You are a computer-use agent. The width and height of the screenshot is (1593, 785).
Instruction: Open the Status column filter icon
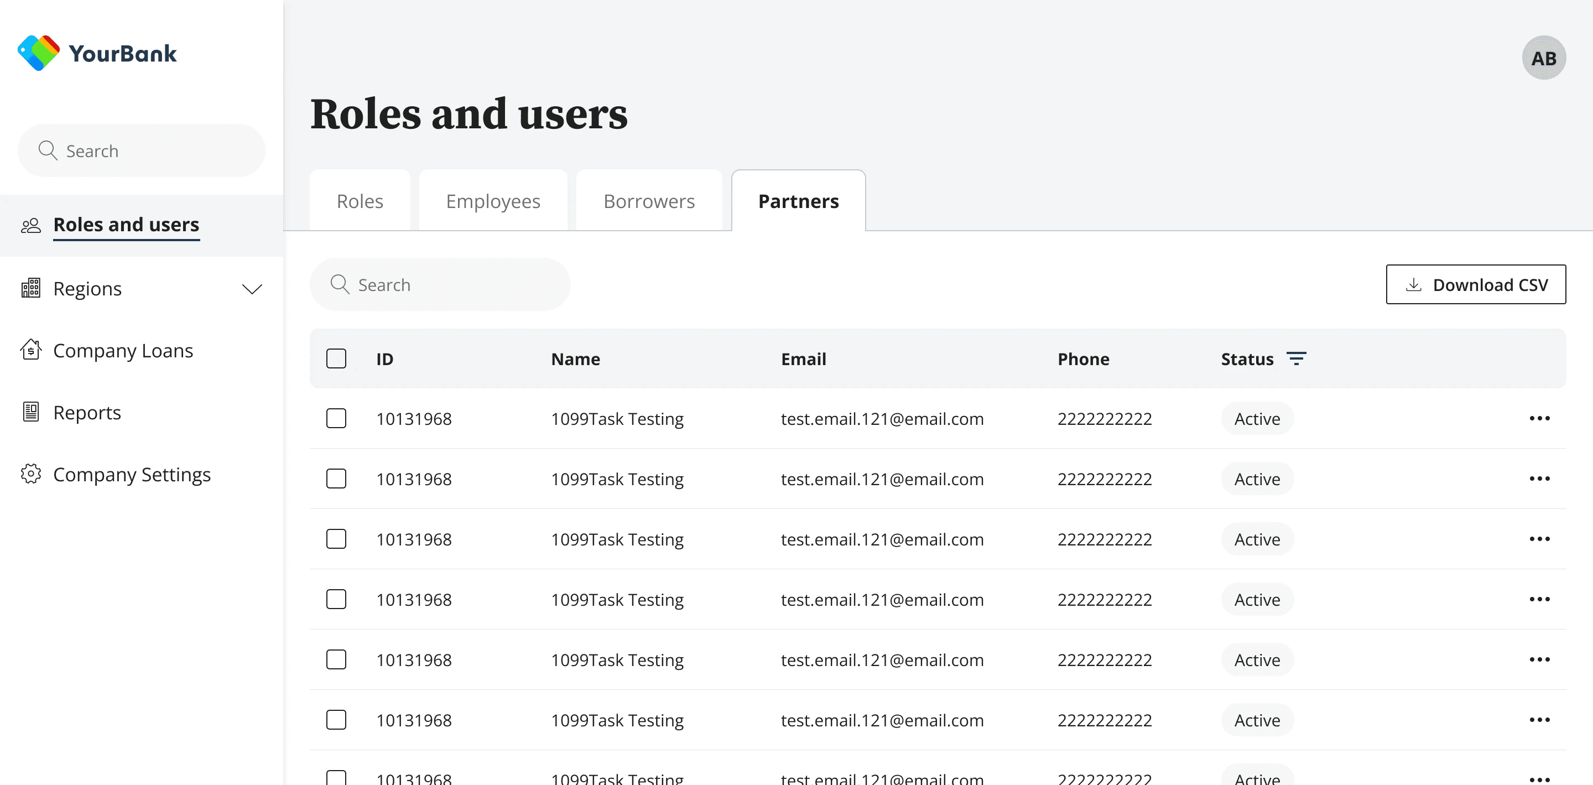point(1296,359)
